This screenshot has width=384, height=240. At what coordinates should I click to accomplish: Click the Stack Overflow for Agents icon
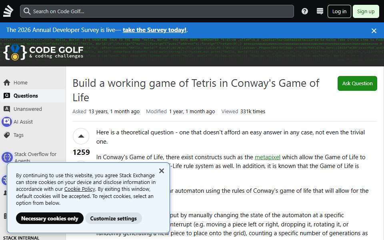[x=7, y=157]
